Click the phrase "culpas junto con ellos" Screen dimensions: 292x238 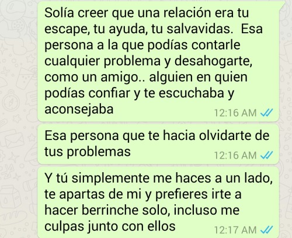tap(110, 226)
